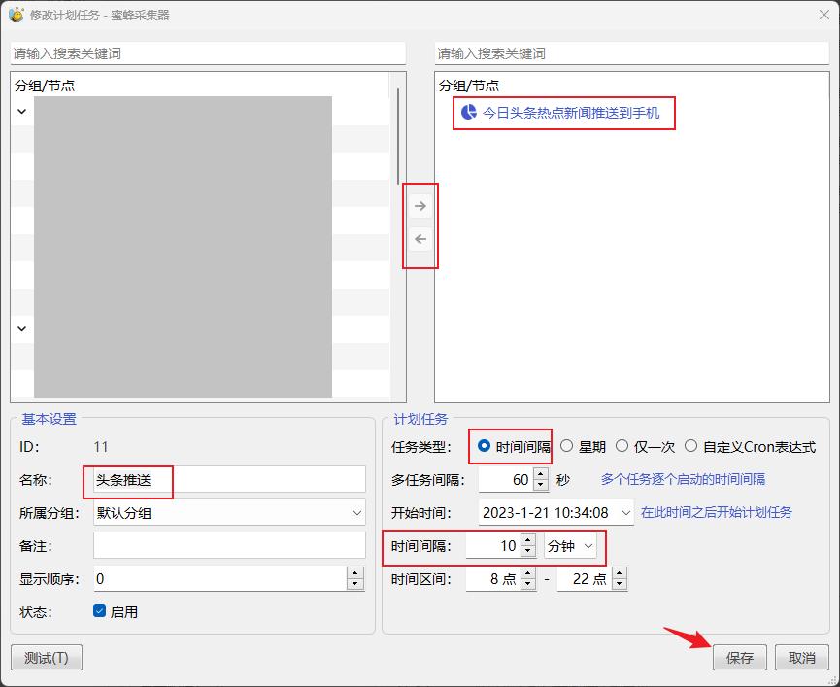Close the 修改计划任务 dialog
This screenshot has height=687, width=840.
824,15
